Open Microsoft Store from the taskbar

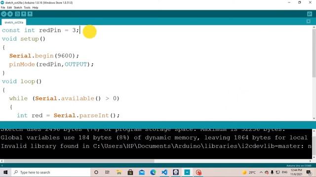130,173
